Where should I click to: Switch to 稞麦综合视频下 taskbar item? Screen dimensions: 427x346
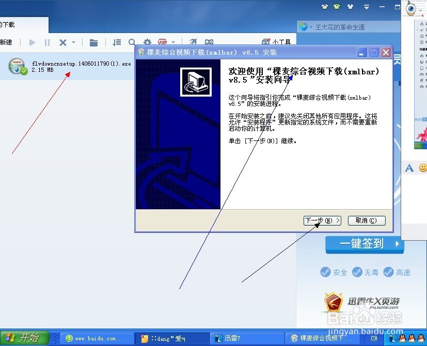(323, 339)
